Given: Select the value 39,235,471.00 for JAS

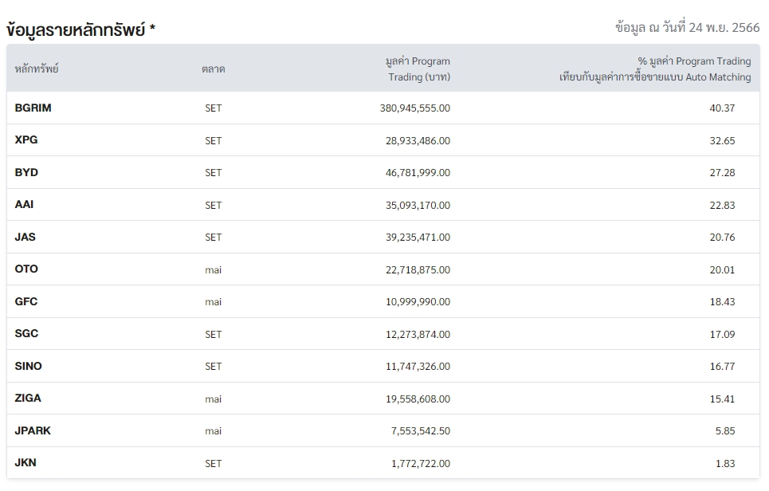Looking at the screenshot, I should (x=418, y=238).
